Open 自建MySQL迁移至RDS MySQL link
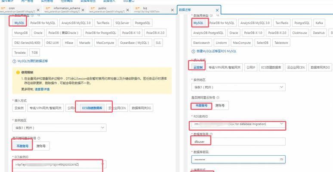 point(216,51)
